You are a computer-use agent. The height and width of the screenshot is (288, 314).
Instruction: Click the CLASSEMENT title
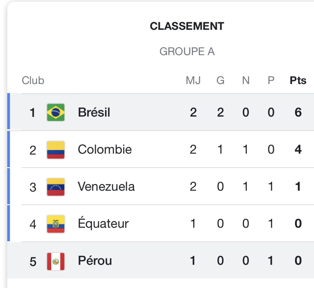click(x=187, y=26)
